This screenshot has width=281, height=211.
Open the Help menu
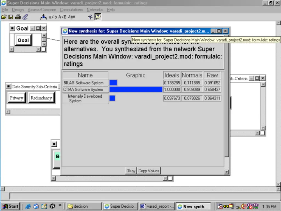click(x=111, y=10)
